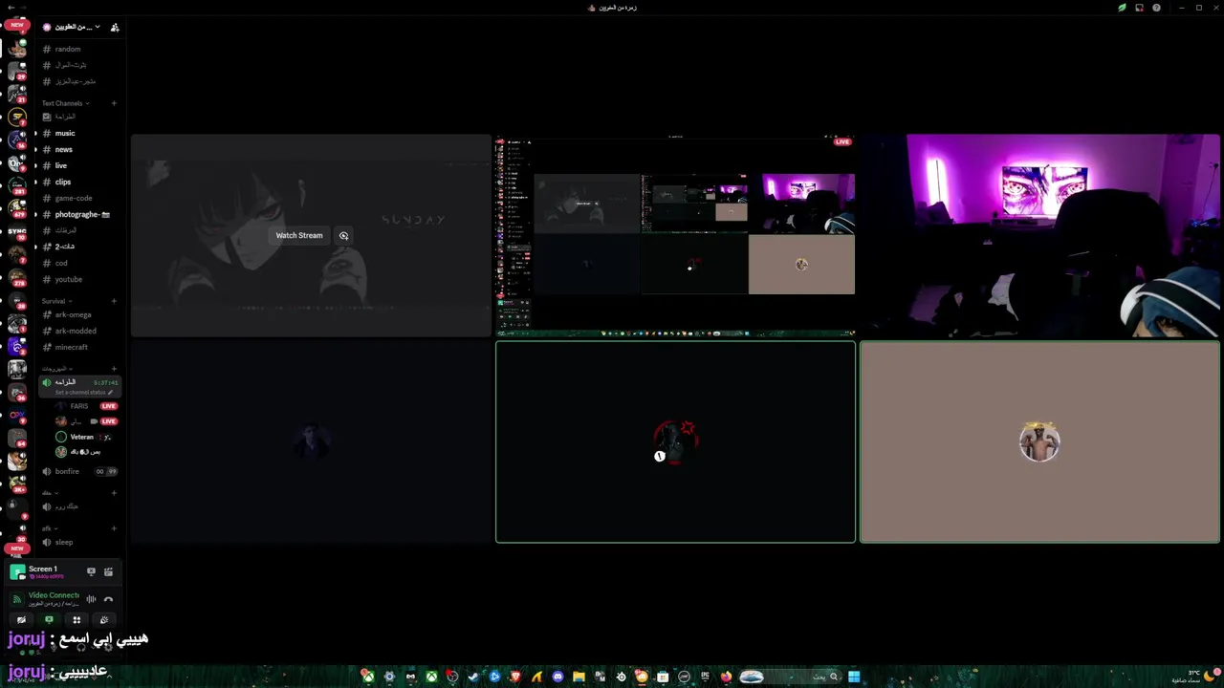
Task: Open the clips channel
Action: [x=79, y=182]
